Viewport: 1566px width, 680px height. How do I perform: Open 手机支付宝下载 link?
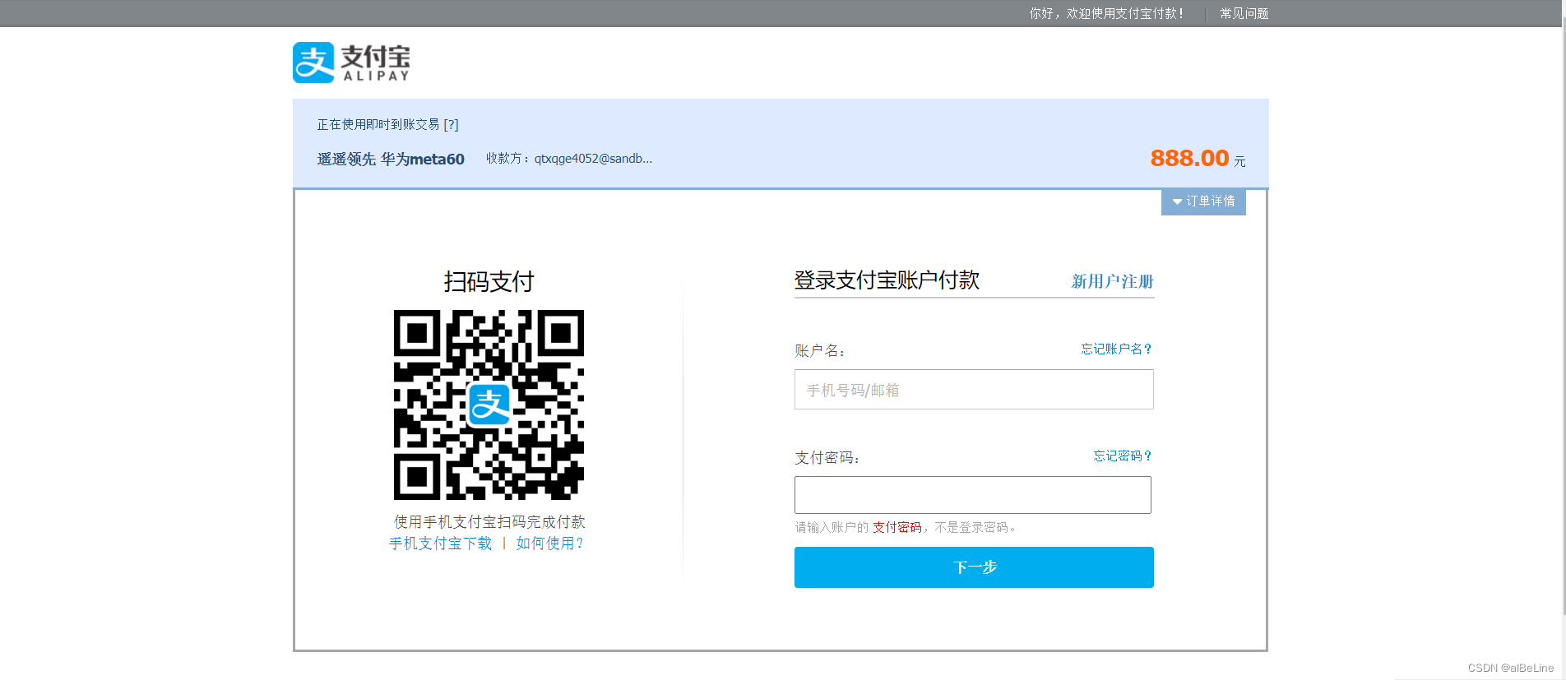coord(440,544)
